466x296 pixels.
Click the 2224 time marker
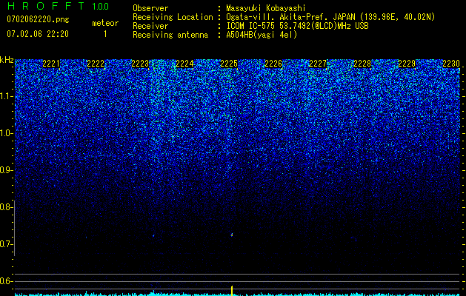click(184, 64)
